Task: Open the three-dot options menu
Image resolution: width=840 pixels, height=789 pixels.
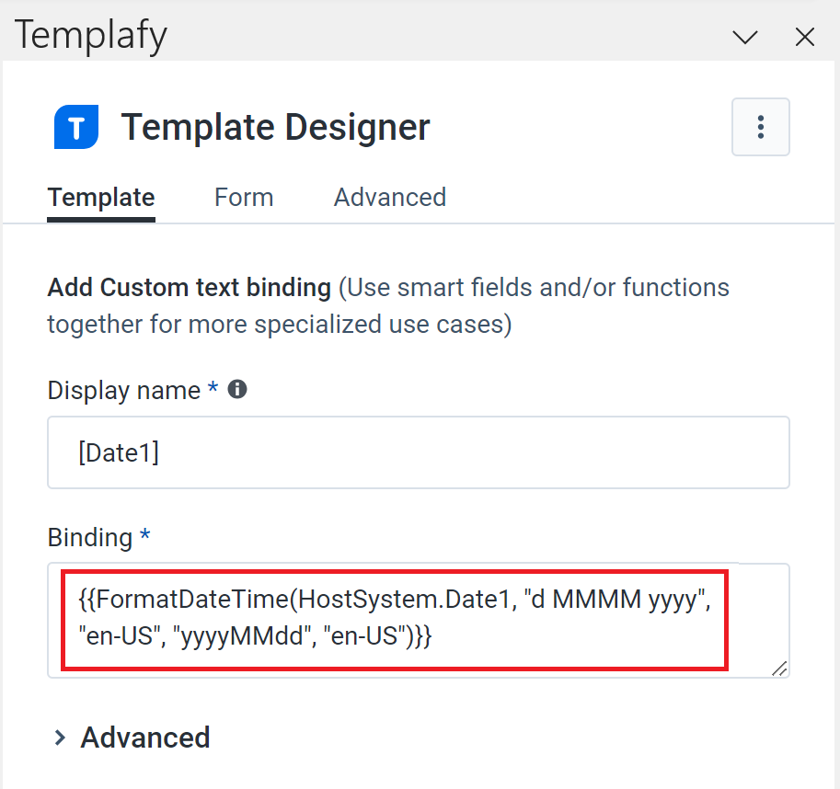Action: [761, 127]
